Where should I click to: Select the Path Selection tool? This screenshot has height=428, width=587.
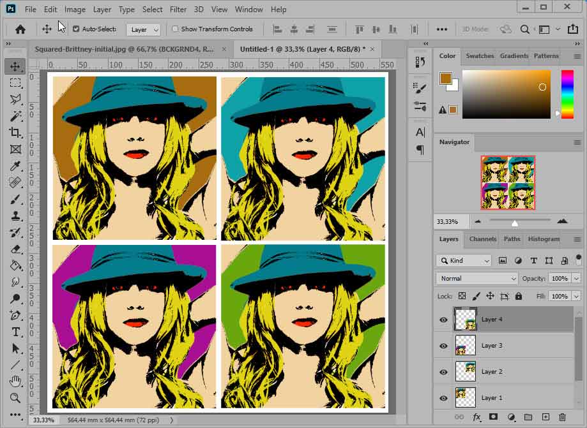[x=15, y=348]
